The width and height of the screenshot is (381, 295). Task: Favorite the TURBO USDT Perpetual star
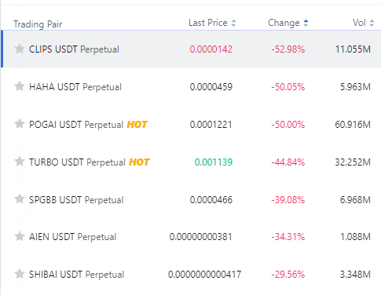click(x=20, y=162)
